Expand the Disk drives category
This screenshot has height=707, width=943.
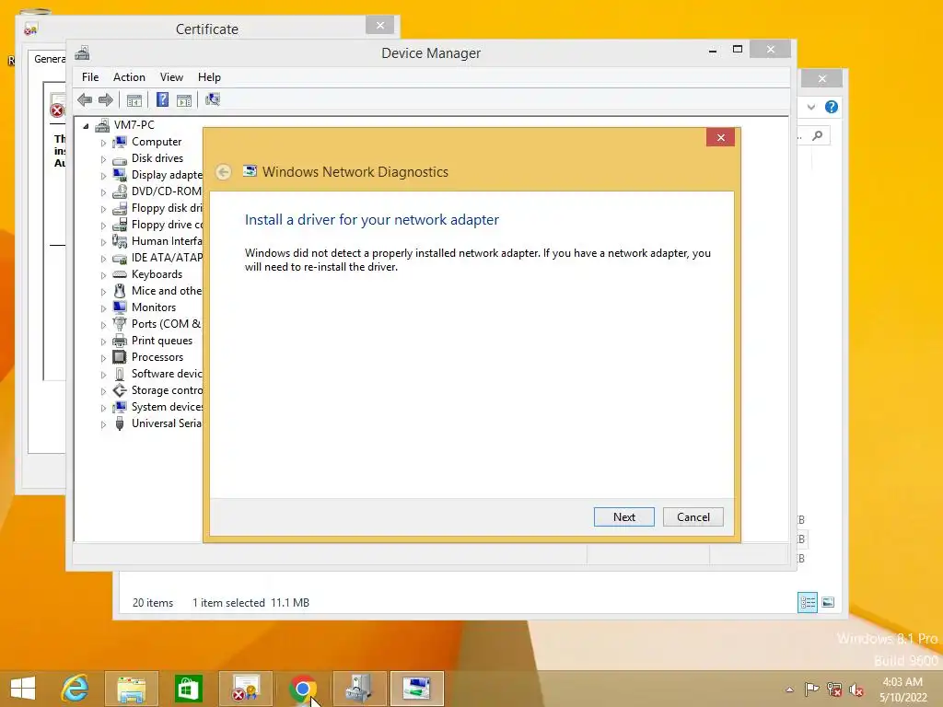tap(103, 159)
